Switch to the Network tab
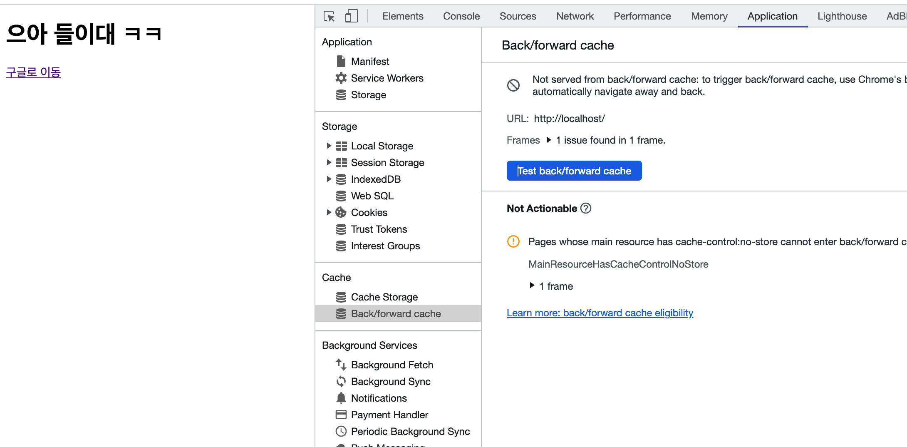The width and height of the screenshot is (907, 447). (x=575, y=16)
